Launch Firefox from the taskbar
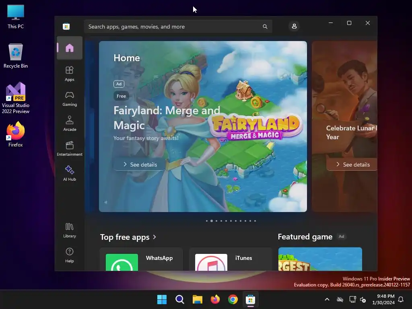The image size is (412, 309). point(215,299)
